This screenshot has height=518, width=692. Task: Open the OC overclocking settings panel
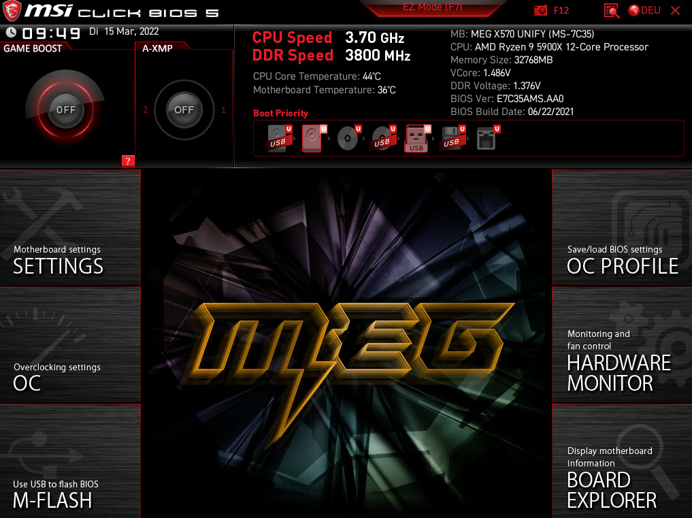coord(70,344)
